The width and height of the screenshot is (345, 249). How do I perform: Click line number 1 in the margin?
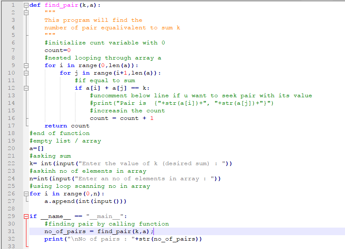click(13, 5)
